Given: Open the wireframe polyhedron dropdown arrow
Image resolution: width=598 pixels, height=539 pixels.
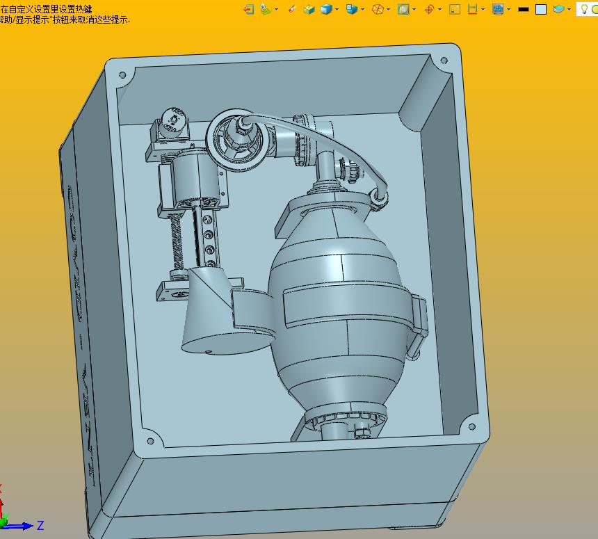Looking at the screenshot, I should 388,10.
